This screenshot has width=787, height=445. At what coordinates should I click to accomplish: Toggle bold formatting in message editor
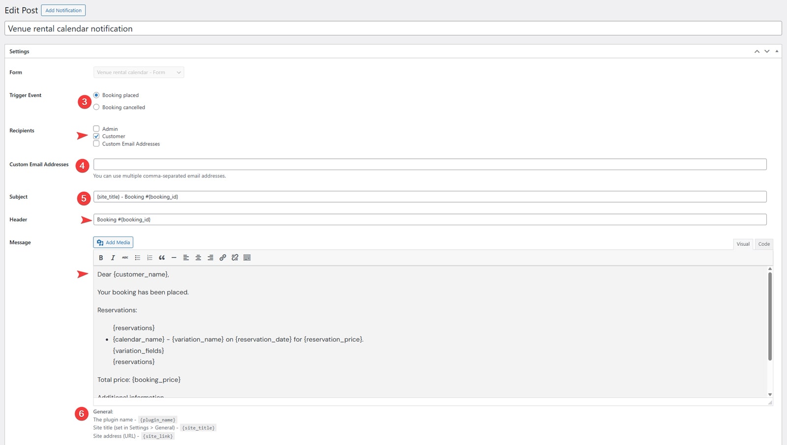(101, 258)
